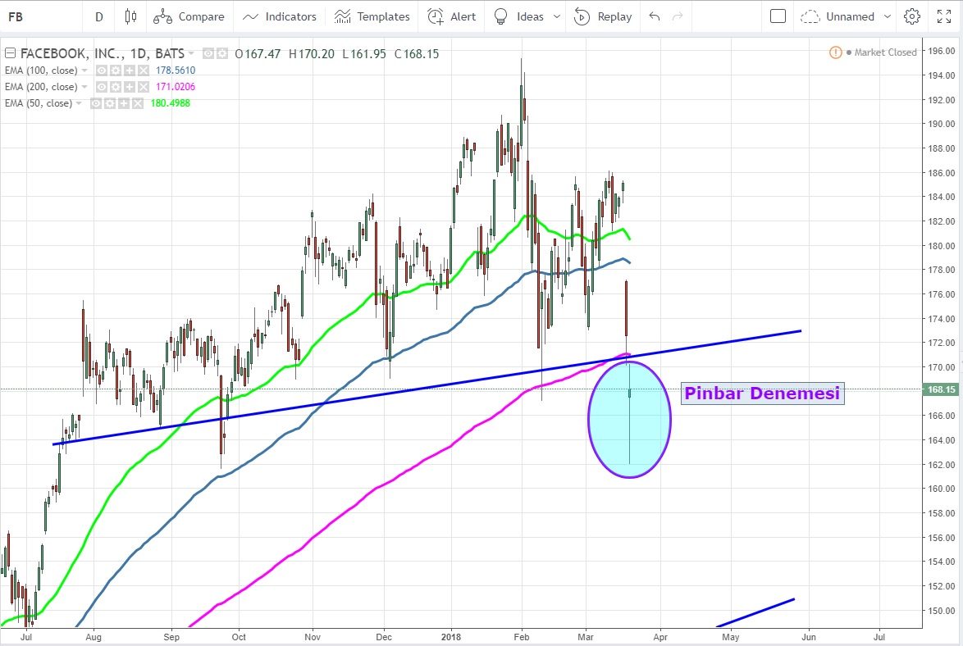Click the layout selector square icon
The height and width of the screenshot is (646, 963).
[778, 16]
